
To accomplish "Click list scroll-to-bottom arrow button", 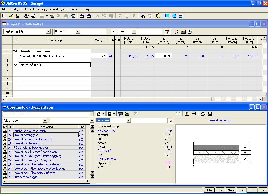I will tap(92, 177).
